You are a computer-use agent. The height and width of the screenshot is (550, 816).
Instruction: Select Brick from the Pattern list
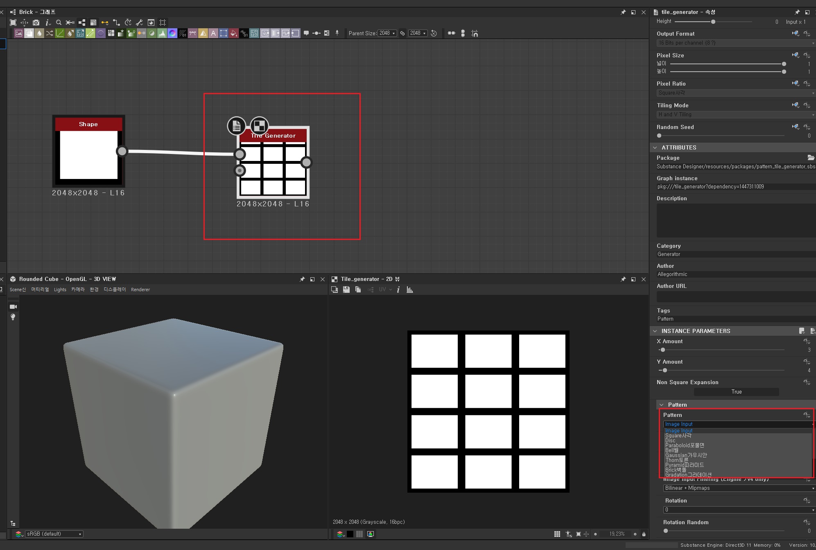pyautogui.click(x=676, y=470)
